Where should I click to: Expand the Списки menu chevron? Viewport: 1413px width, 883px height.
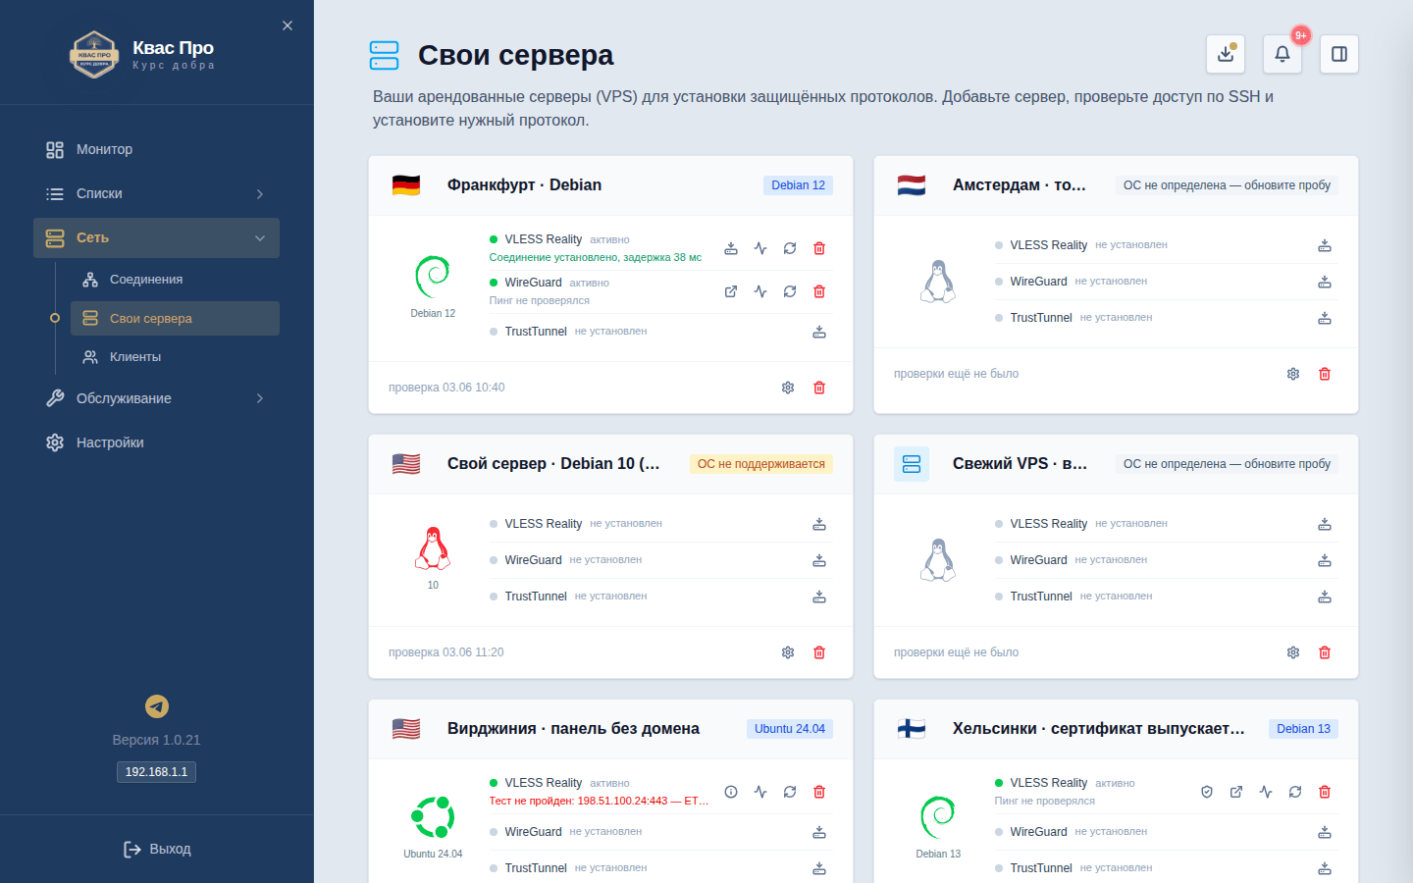pos(260,194)
